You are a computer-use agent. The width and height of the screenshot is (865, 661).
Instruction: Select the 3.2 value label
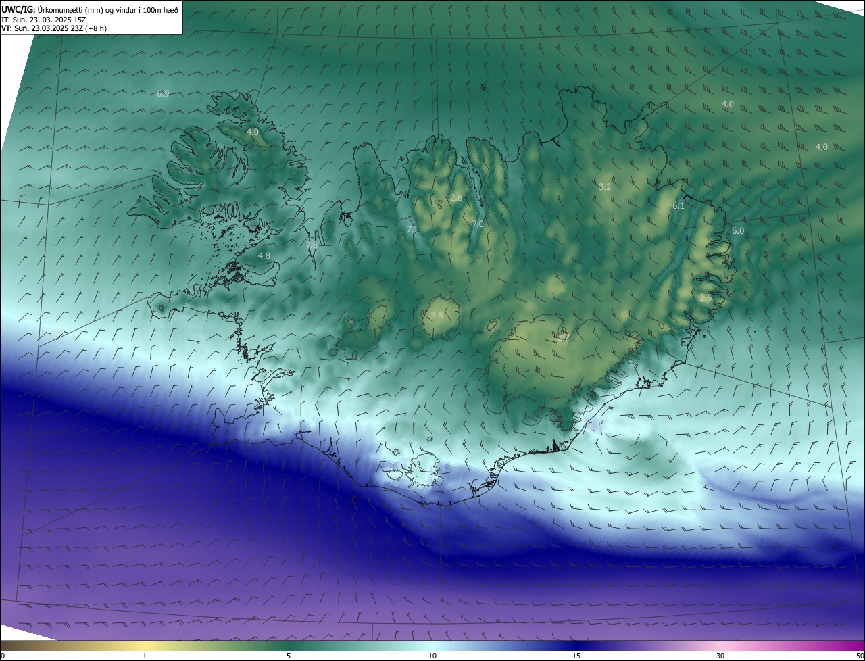point(605,187)
